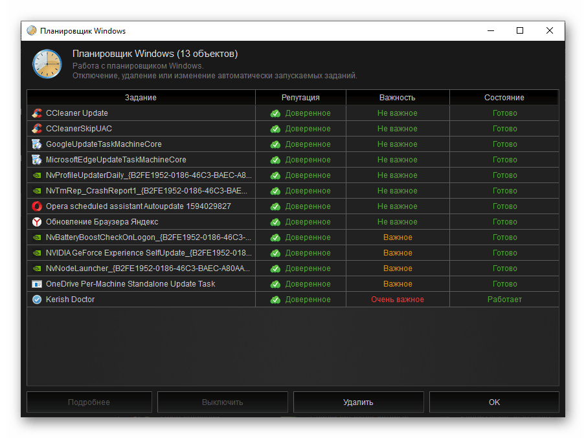Select NVIDIA GeForce Experience SelfUpdate task name
Viewport: 586px width, 438px height.
click(149, 253)
